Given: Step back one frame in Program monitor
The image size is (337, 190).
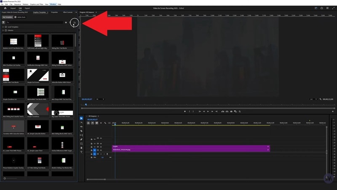Looking at the screenshot, I should [x=204, y=111].
